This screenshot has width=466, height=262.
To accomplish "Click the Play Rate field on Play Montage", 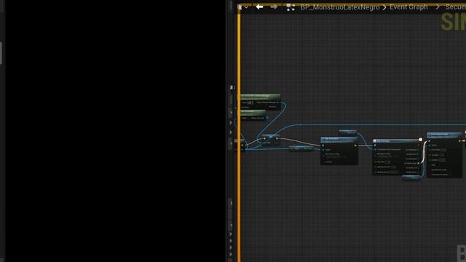I will click(388, 162).
